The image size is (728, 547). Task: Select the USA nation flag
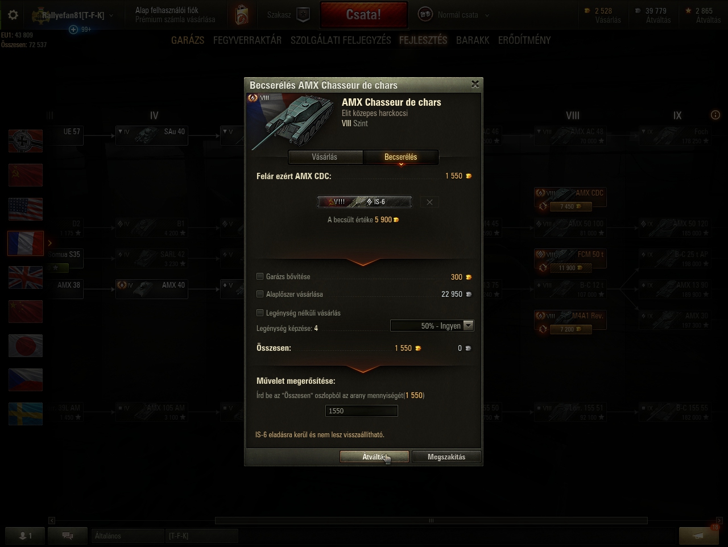pyautogui.click(x=26, y=209)
